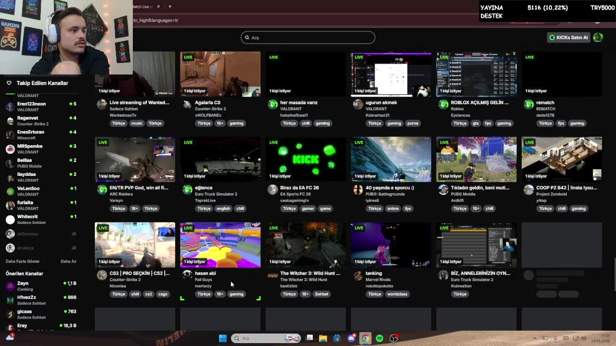Open COOP PZ B42 stream thumbnail
The image size is (616, 346).
pos(562,160)
